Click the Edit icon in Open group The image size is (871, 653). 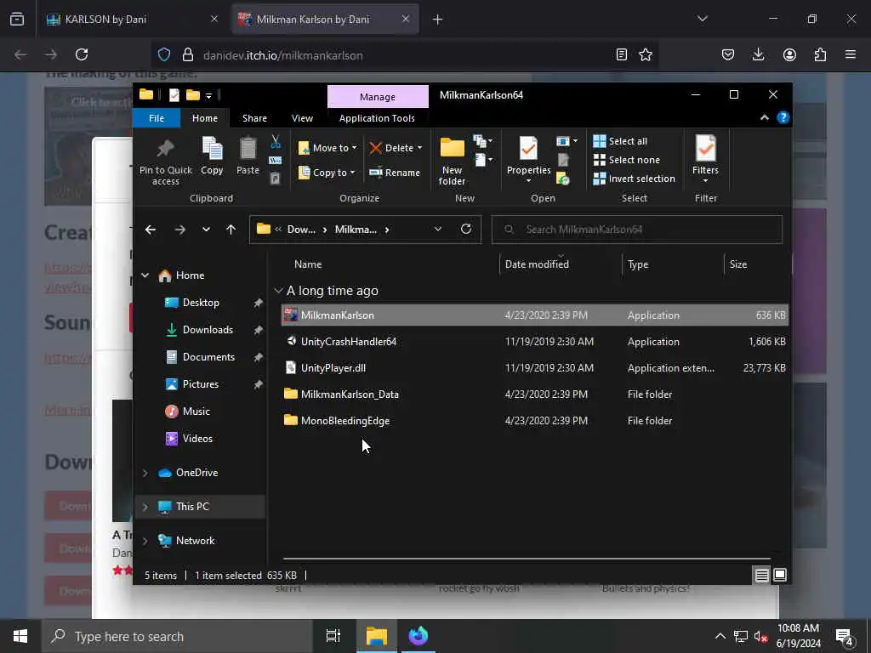563,160
